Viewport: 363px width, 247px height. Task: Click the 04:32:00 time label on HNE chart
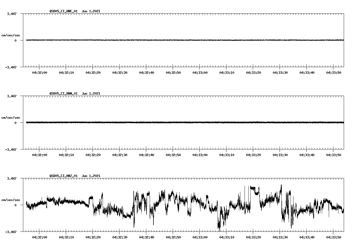tap(40, 73)
